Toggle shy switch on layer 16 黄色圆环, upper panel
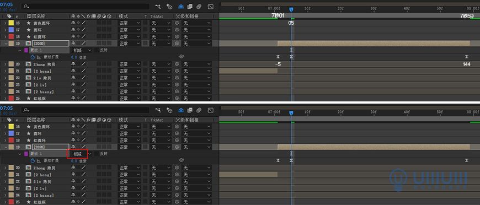This screenshot has width=480, height=205. point(73,23)
